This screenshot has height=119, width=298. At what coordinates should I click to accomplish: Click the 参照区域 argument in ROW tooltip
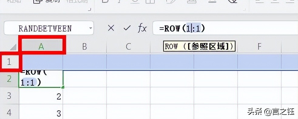click(x=208, y=46)
